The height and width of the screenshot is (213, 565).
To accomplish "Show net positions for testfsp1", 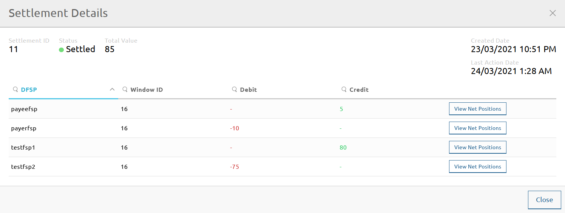I will (477, 147).
